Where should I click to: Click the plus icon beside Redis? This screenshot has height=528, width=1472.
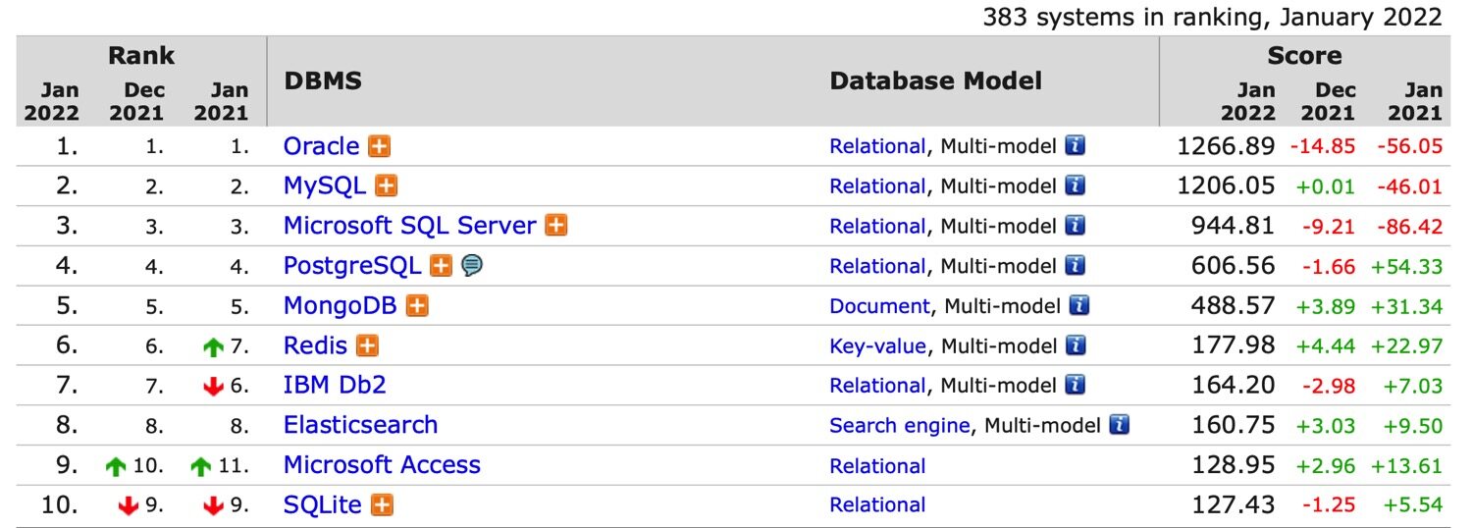(367, 345)
